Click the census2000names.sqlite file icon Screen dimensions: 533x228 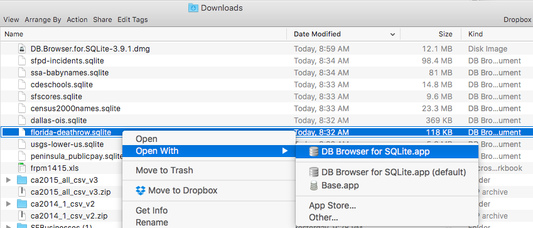point(22,109)
